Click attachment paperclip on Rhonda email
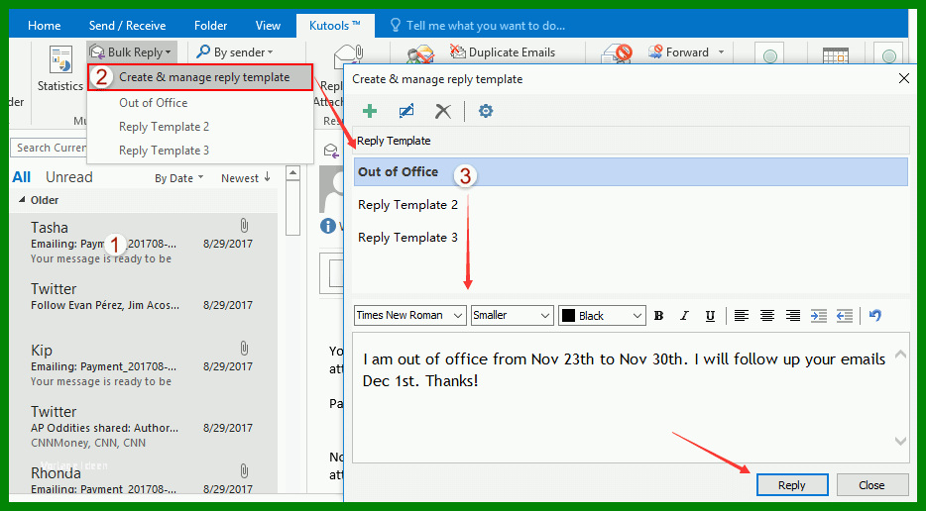 (x=244, y=470)
